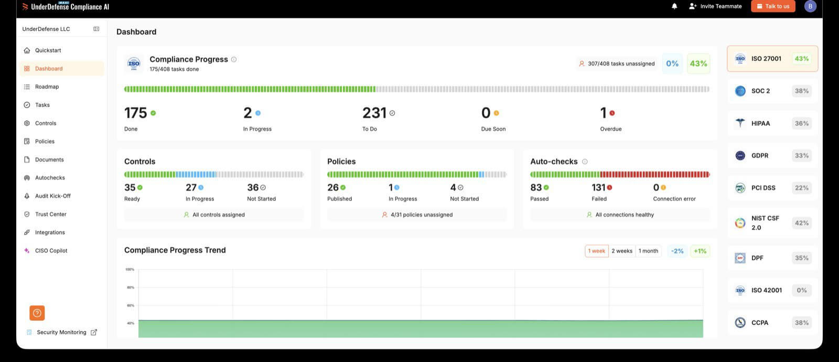Screen dimensions: 839x362
Task: Click the SOC 2 framework logo
Action: [x=740, y=91]
